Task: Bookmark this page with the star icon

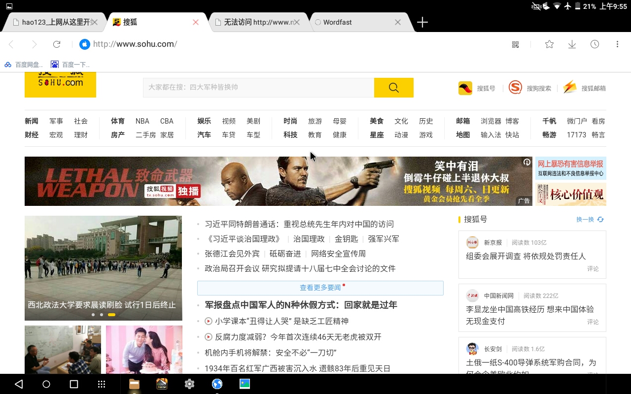Action: (x=549, y=44)
